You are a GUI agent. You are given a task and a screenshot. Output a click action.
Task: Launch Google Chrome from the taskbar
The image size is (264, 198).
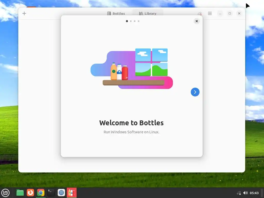(x=41, y=193)
